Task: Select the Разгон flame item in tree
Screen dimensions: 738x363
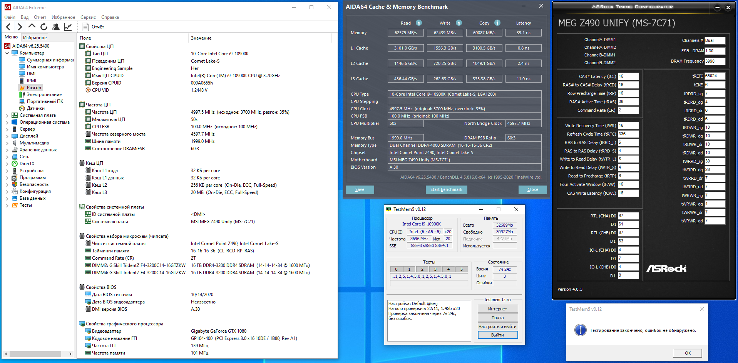Action: [x=30, y=88]
